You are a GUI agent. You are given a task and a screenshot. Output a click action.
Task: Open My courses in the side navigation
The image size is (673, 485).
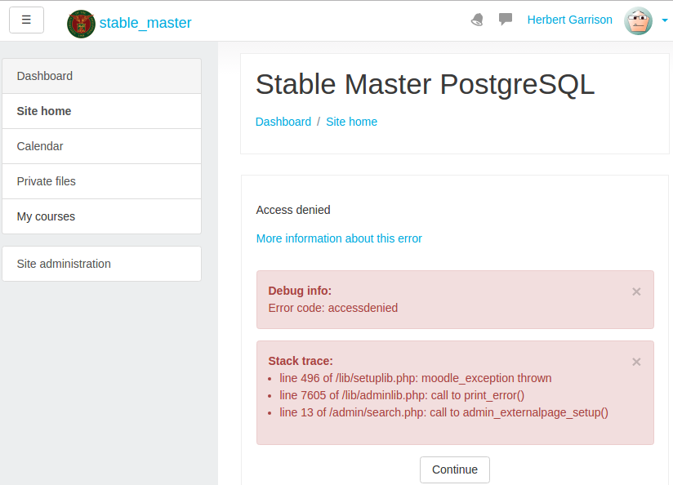(x=102, y=216)
